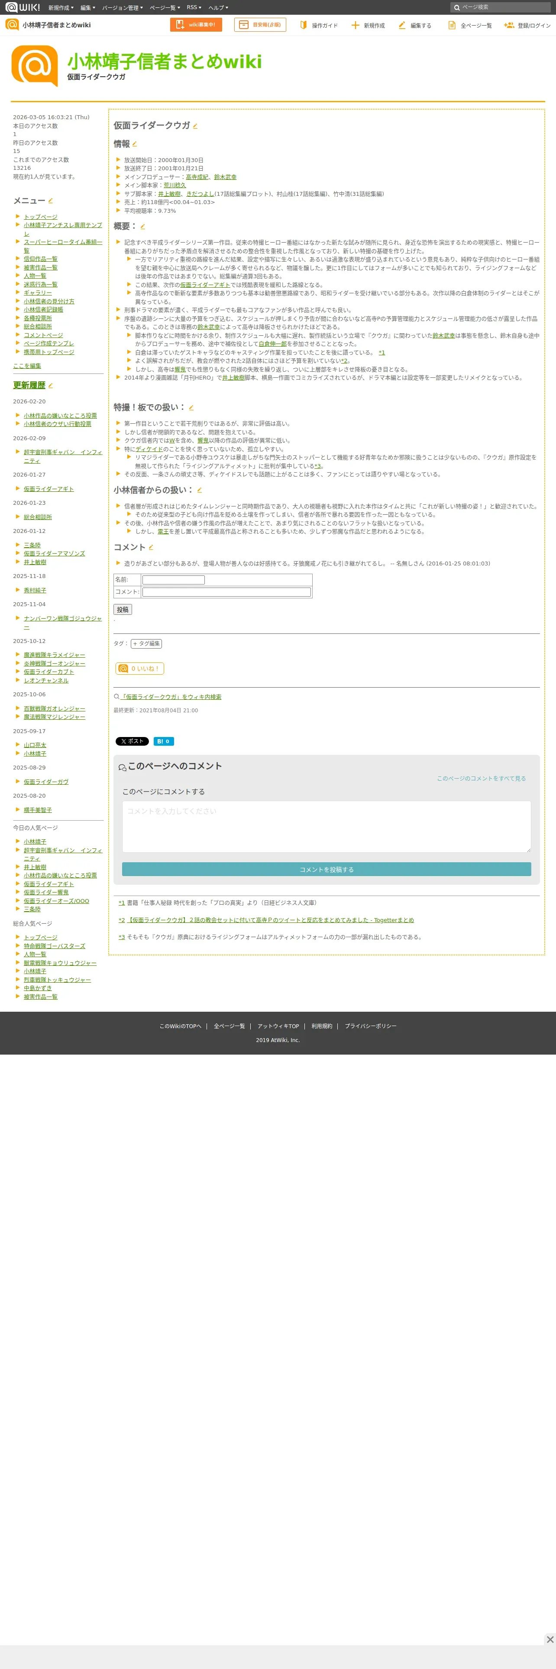This screenshot has width=556, height=1669.
Task: Click the 全ページ一覧 document icon
Action: pyautogui.click(x=452, y=25)
